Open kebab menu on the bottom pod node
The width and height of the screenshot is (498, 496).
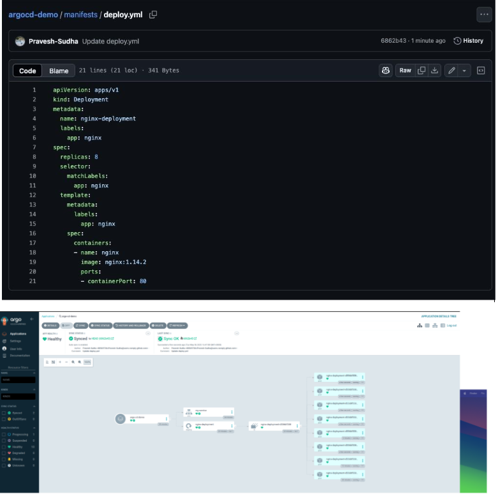(362, 475)
